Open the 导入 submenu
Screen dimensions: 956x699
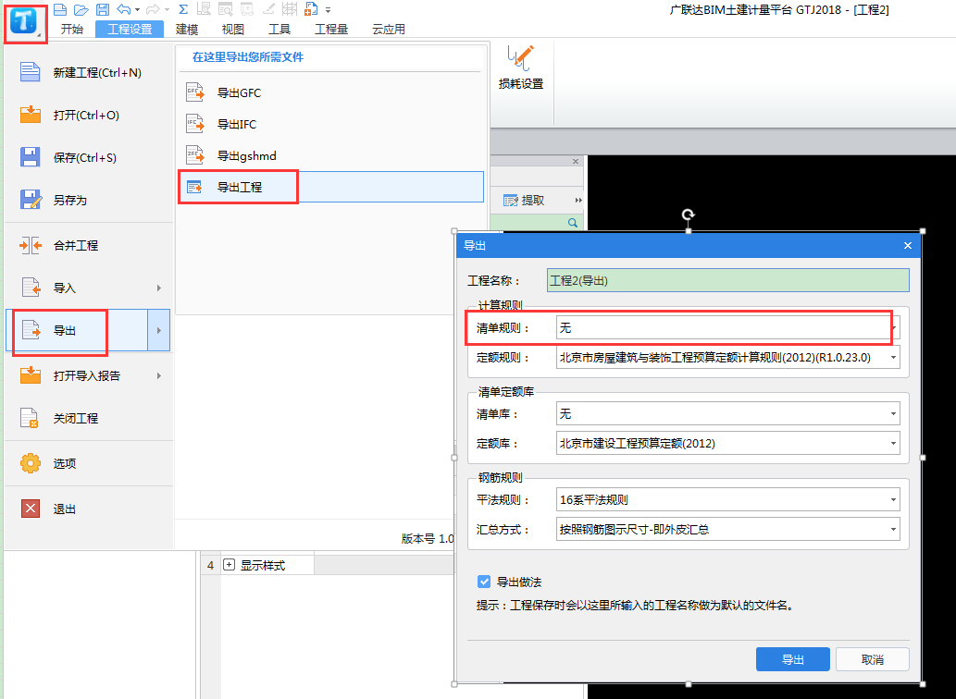point(89,288)
